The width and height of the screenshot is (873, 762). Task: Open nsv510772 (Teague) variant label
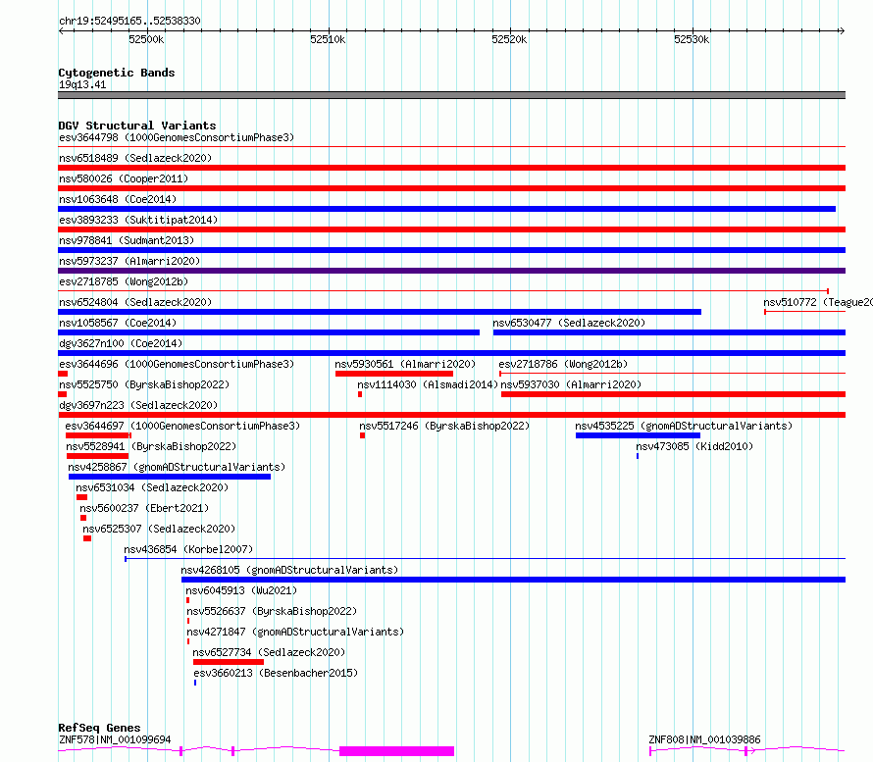click(x=818, y=302)
